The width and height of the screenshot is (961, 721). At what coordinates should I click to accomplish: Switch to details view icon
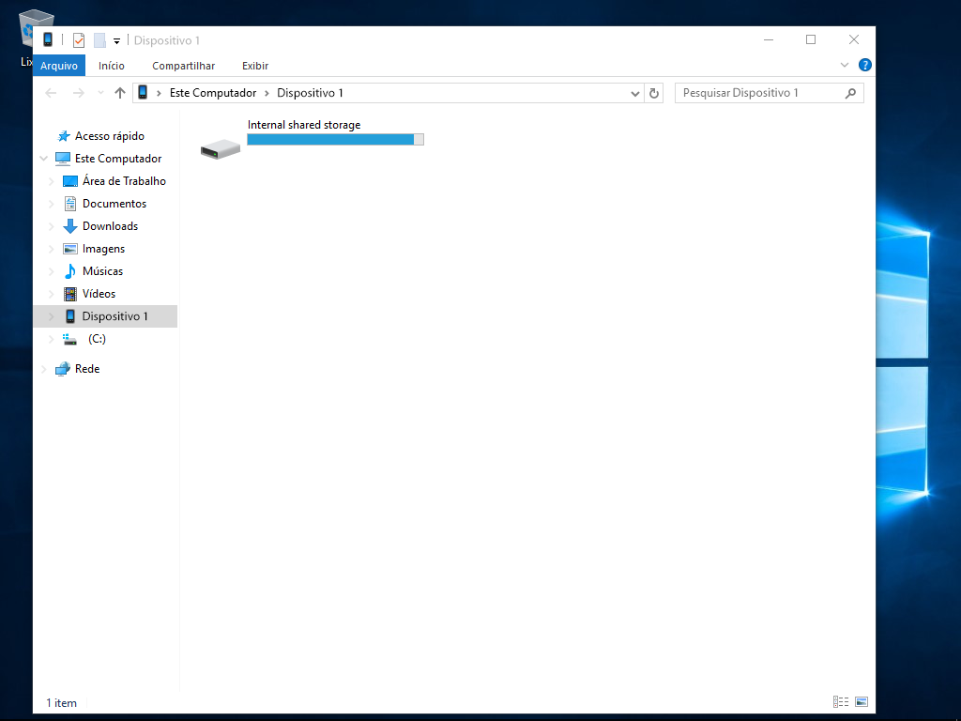841,701
